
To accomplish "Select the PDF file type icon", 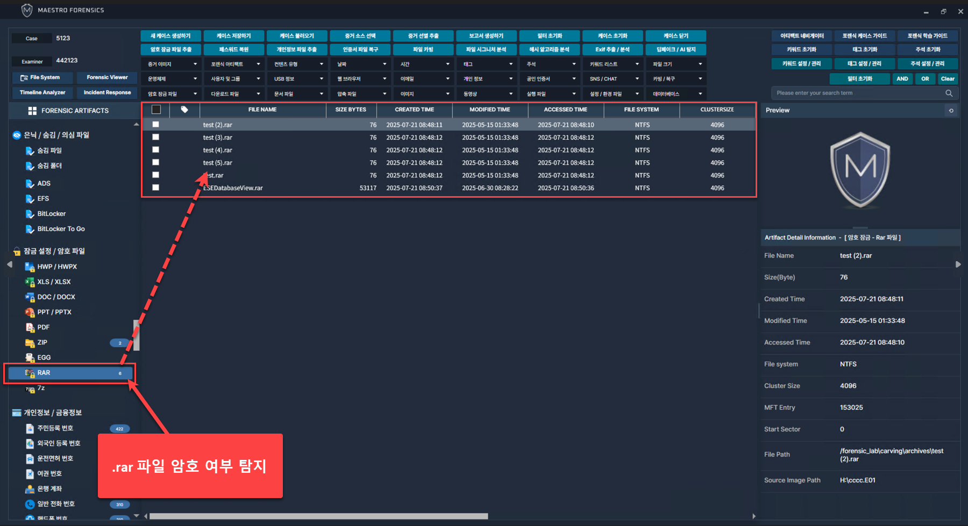I will [30, 327].
